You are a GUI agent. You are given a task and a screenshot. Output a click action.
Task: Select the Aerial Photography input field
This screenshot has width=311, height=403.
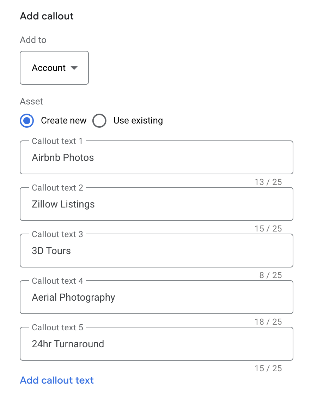point(156,297)
